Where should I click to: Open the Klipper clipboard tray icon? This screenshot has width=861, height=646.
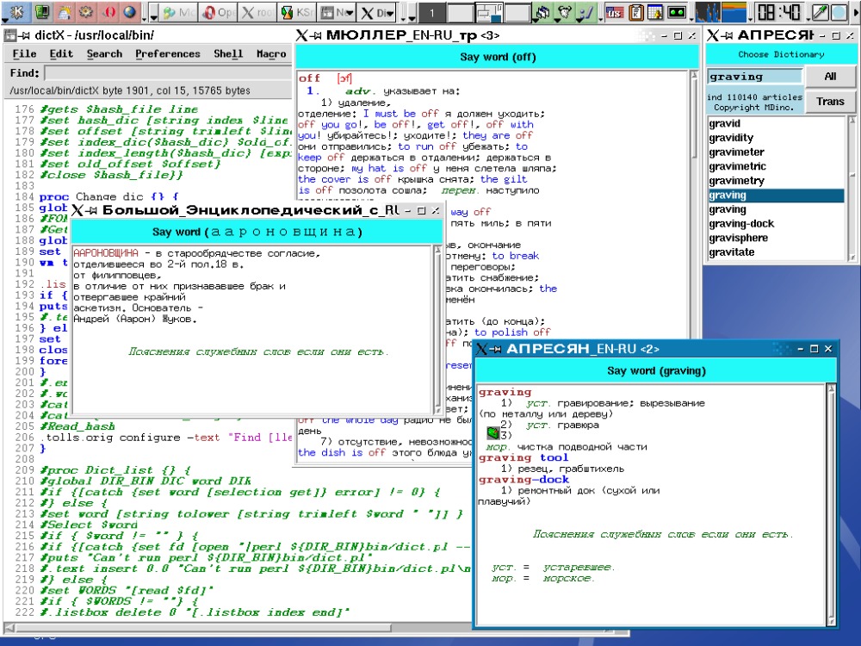pos(636,12)
